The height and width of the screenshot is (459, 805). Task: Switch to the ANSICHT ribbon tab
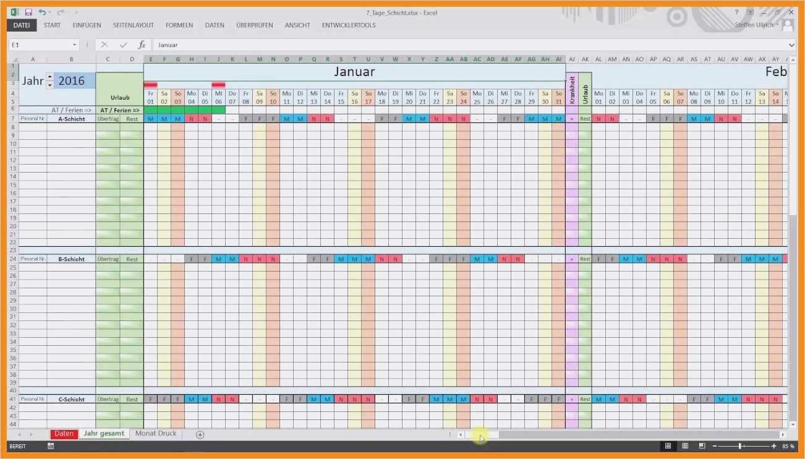pos(297,25)
